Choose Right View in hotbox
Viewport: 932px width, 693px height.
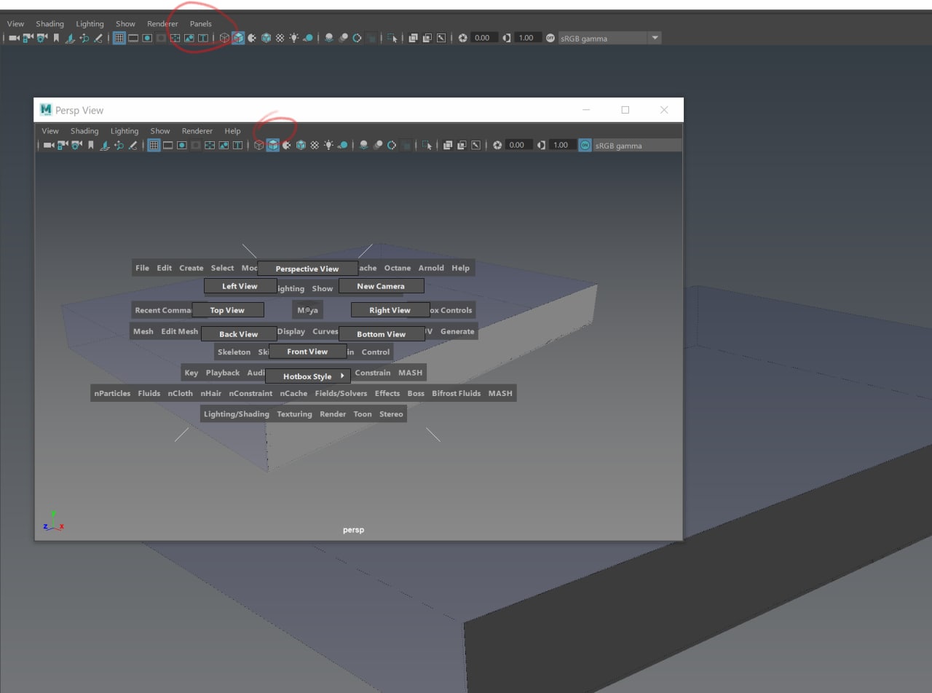(x=390, y=310)
